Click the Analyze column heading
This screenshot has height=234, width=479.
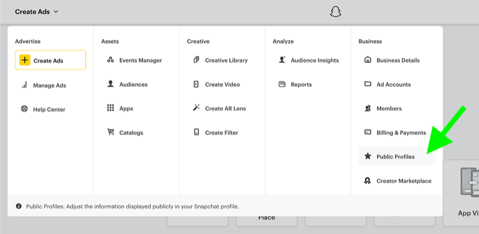coord(283,41)
